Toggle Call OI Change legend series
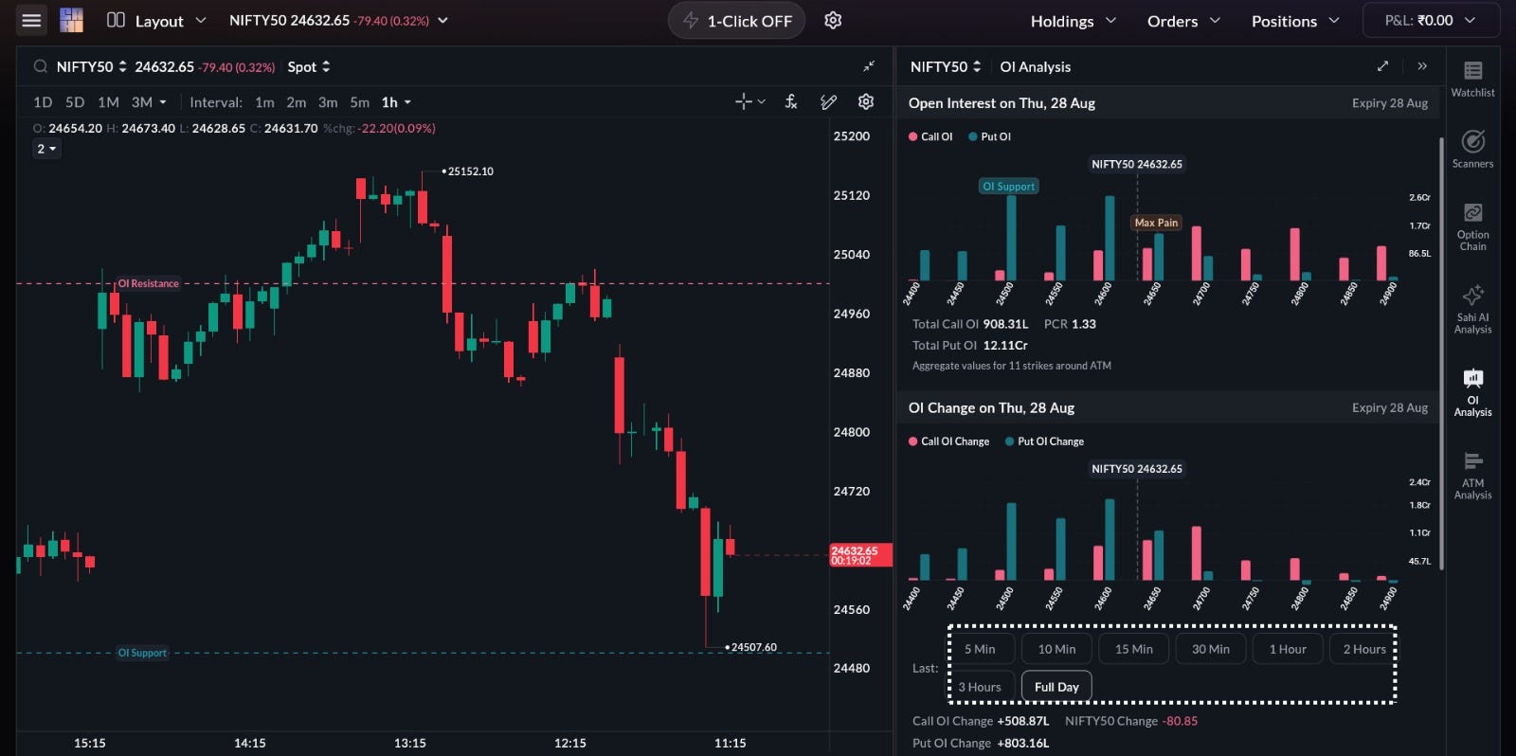The width and height of the screenshot is (1516, 756). coord(948,441)
